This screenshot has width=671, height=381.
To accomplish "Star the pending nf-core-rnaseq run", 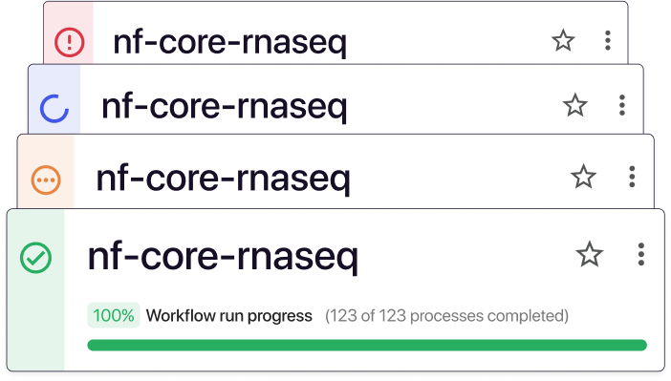I will pos(583,176).
